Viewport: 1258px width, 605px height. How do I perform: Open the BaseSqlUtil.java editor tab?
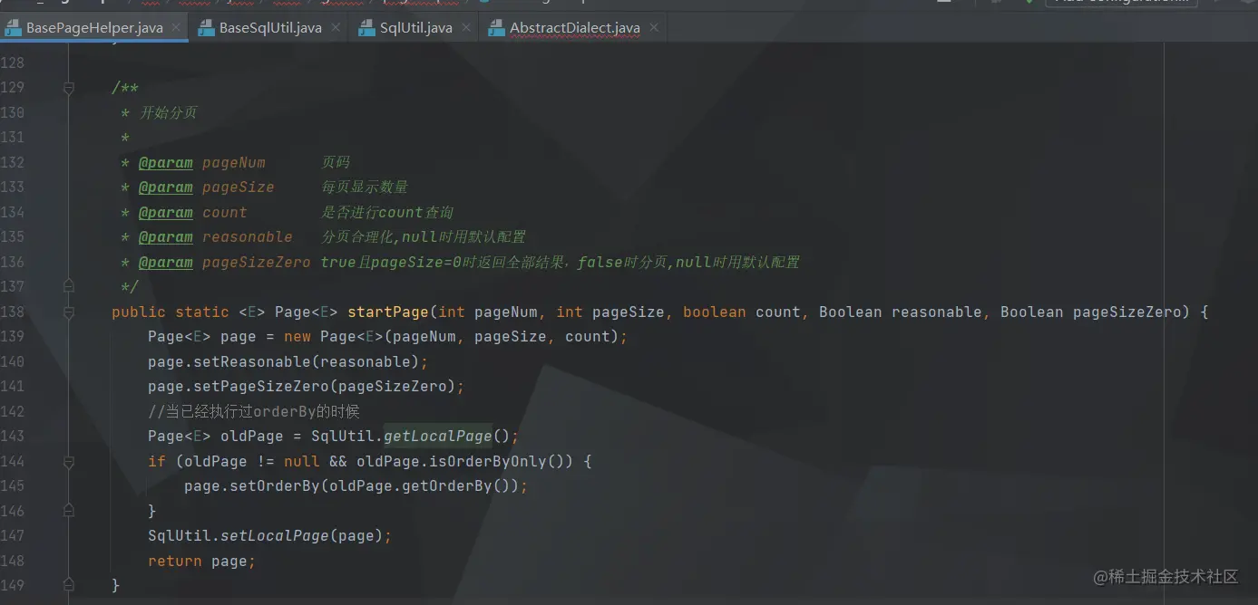pyautogui.click(x=270, y=28)
